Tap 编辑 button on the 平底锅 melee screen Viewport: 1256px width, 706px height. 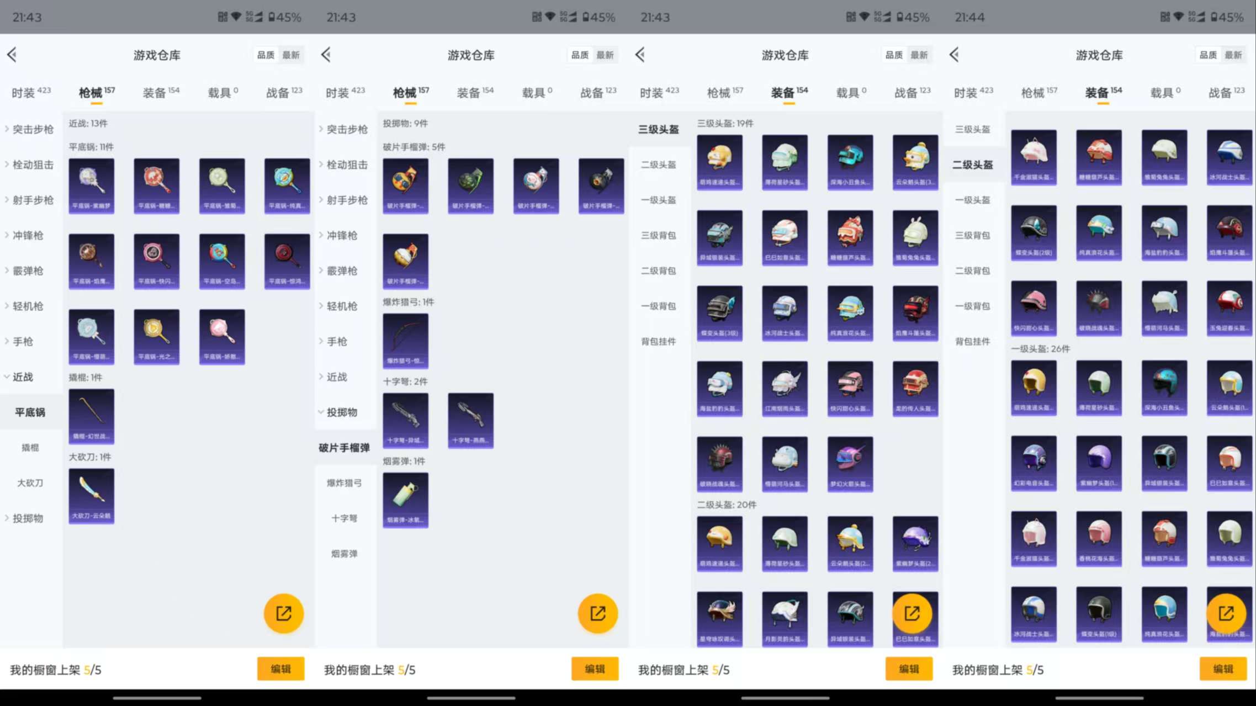[280, 668]
